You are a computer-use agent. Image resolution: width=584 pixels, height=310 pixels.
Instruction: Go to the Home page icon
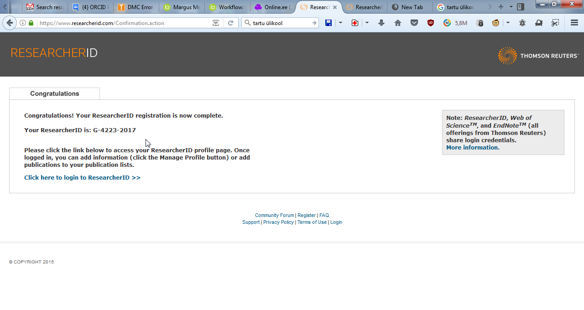(x=398, y=23)
